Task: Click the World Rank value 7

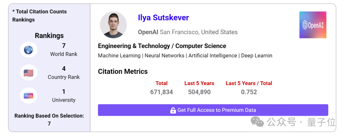Action: 64,46
